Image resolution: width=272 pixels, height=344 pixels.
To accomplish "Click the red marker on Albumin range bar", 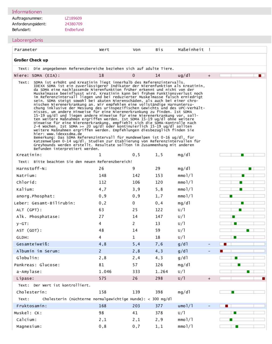I will [x=221, y=251].
